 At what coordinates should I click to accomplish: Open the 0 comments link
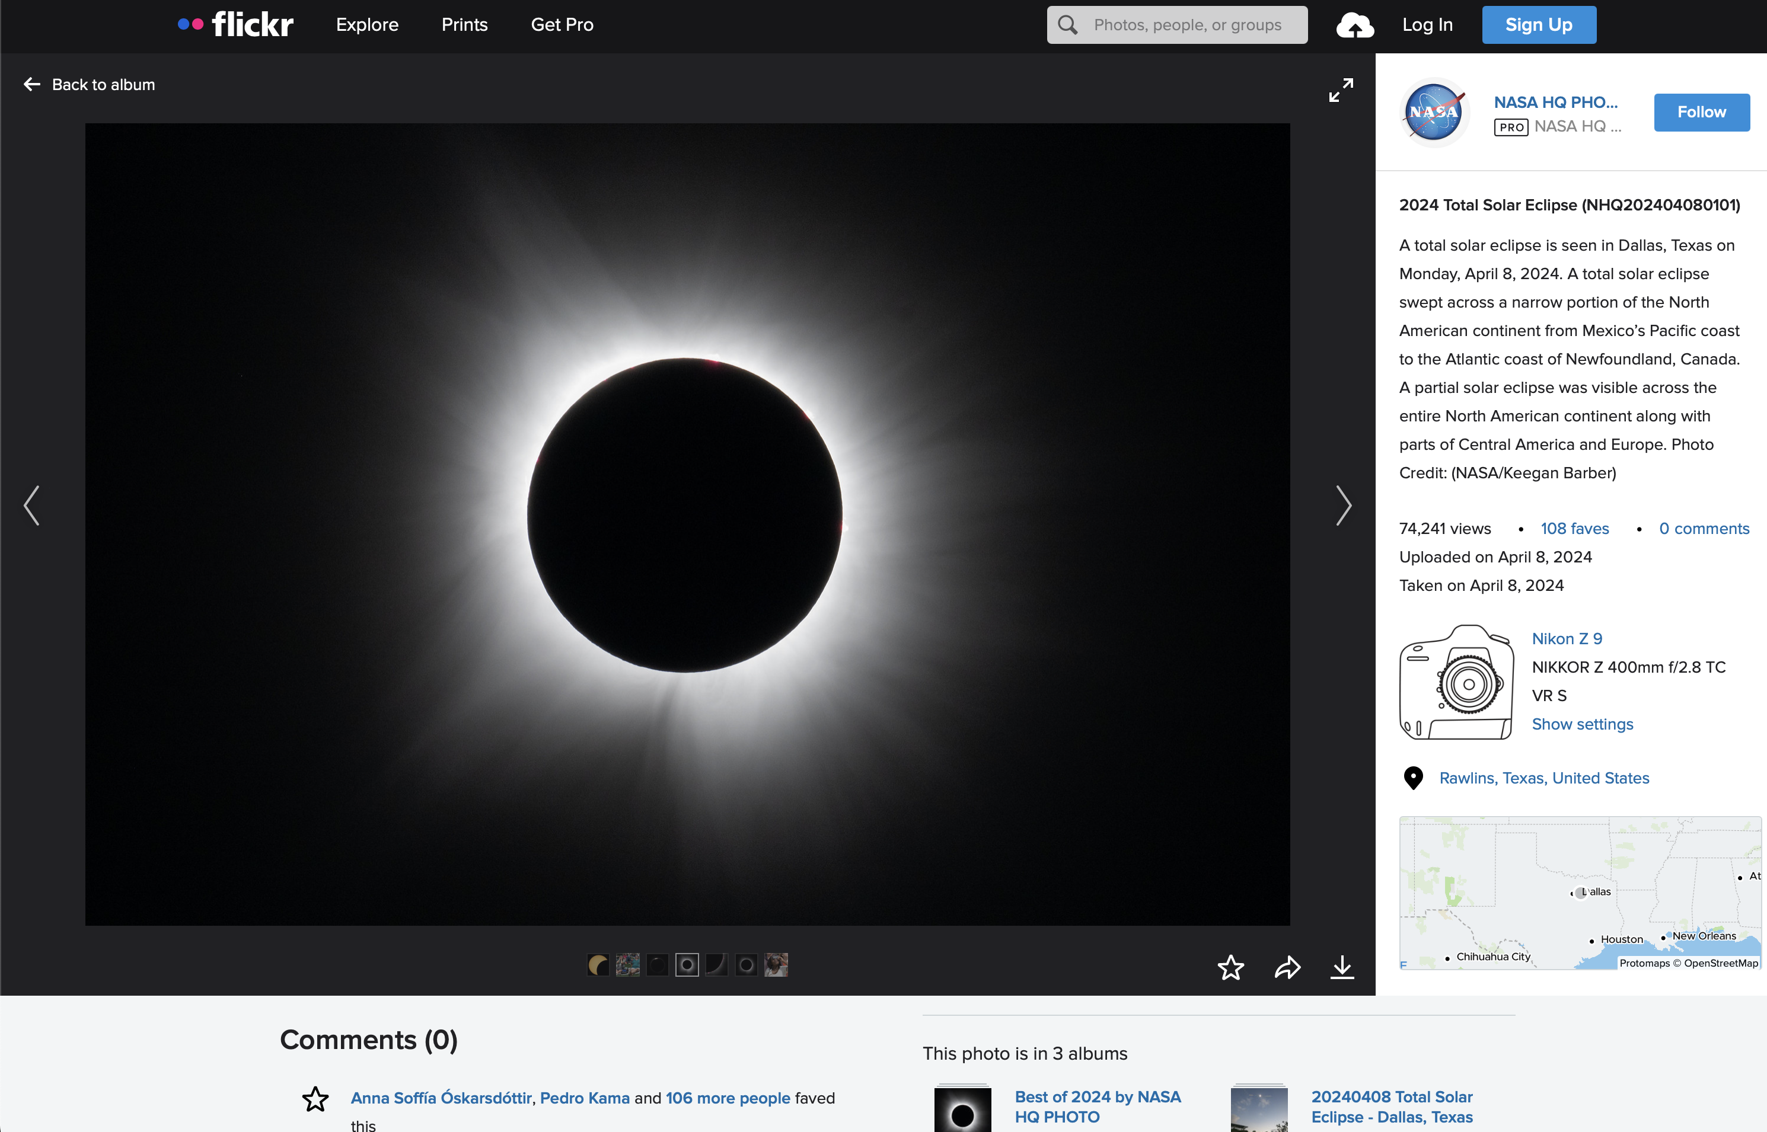1704,529
